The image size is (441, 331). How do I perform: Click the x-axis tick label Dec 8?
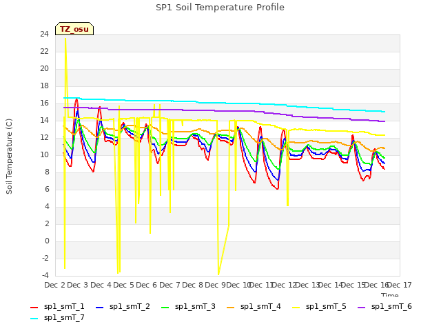(x=192, y=285)
